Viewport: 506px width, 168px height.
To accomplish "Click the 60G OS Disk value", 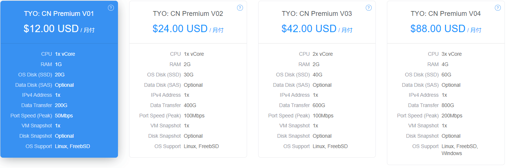I will point(446,75).
